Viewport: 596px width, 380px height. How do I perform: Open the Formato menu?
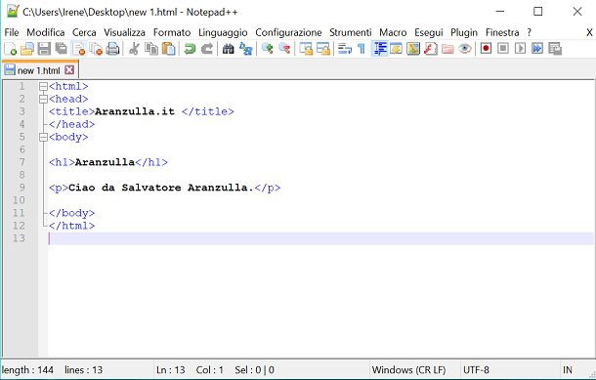click(172, 32)
